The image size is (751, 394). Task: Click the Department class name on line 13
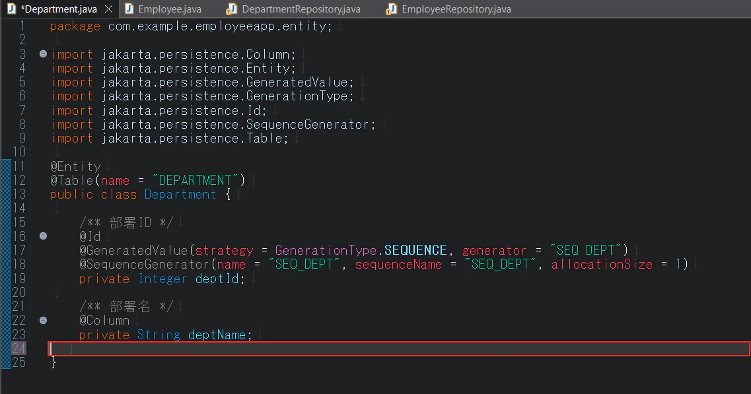[x=180, y=195]
